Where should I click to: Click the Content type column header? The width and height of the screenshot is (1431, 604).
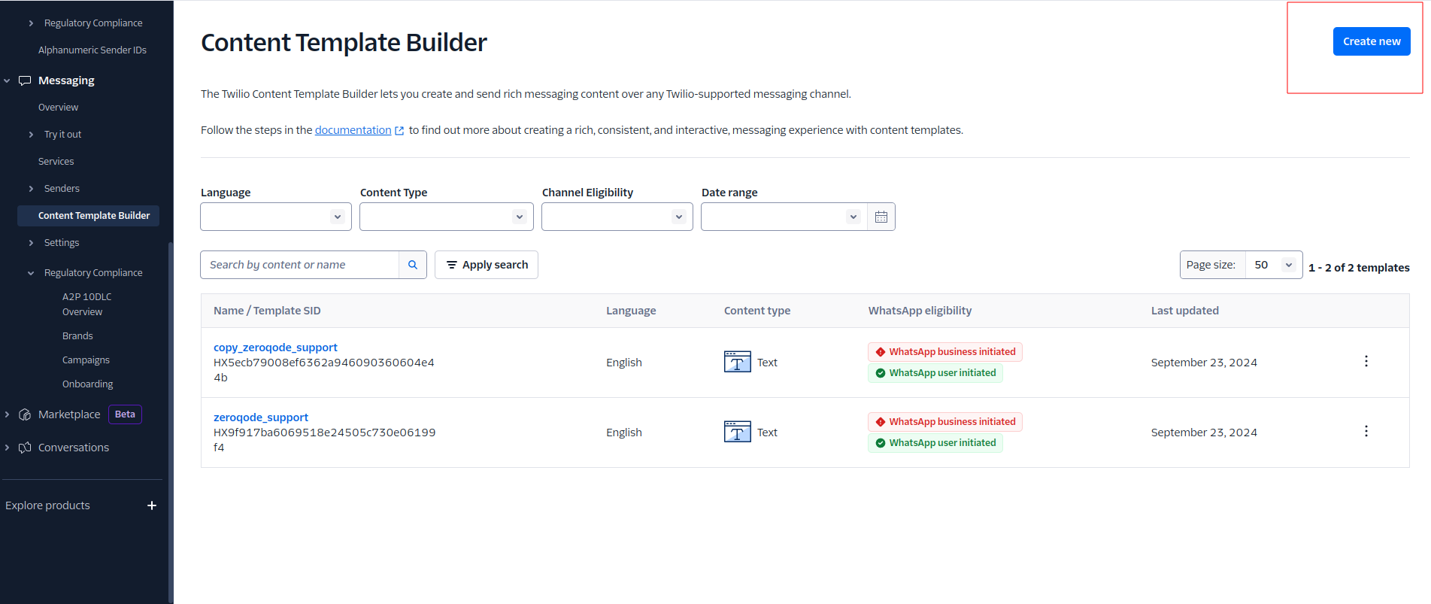(756, 311)
